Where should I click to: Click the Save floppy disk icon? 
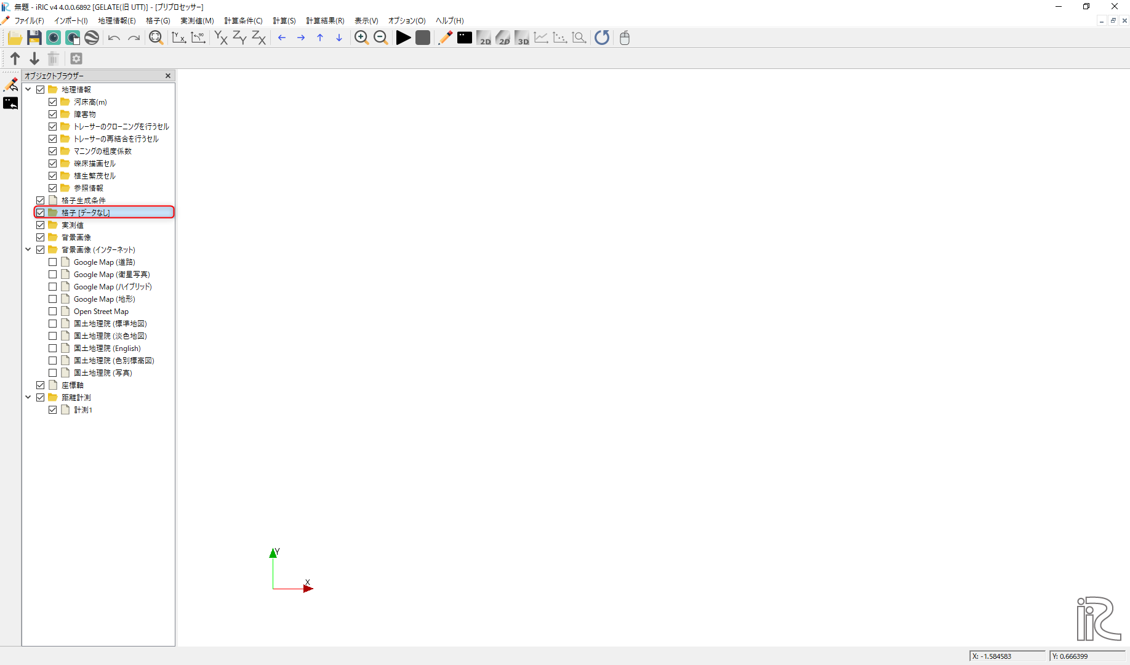34,38
